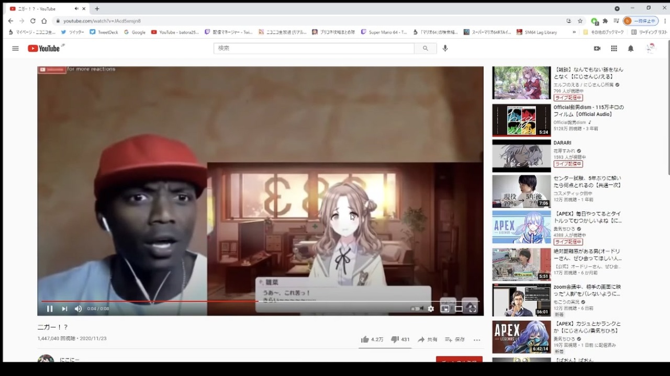Go back in browser history
The width and height of the screenshot is (670, 376).
tap(10, 21)
